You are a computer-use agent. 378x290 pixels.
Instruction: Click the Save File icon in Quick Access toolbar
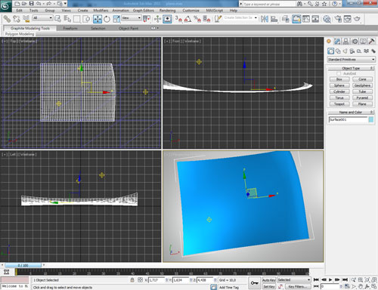[31, 4]
